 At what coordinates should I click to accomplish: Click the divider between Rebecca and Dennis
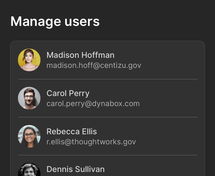[107, 155]
